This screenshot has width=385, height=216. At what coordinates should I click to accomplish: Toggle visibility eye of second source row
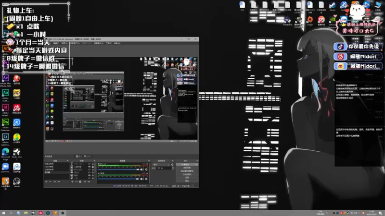click(90, 167)
